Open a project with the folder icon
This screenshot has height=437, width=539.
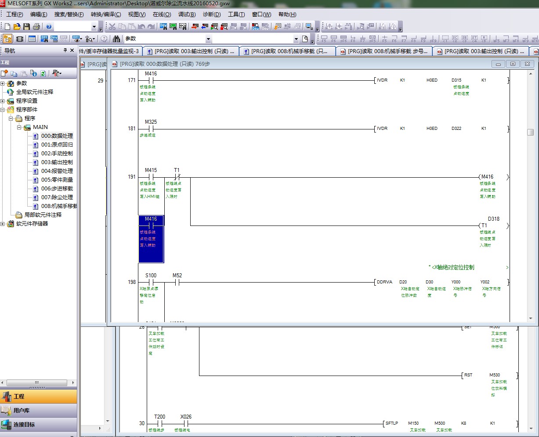click(x=17, y=27)
